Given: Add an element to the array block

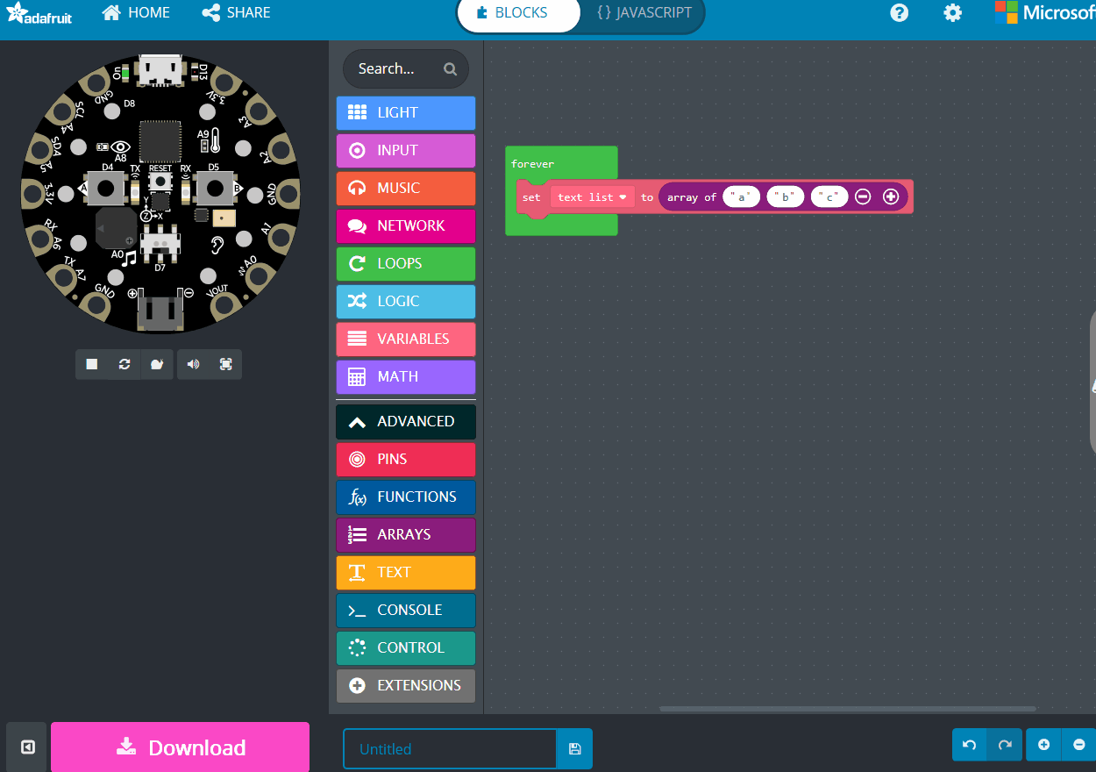Looking at the screenshot, I should (891, 197).
